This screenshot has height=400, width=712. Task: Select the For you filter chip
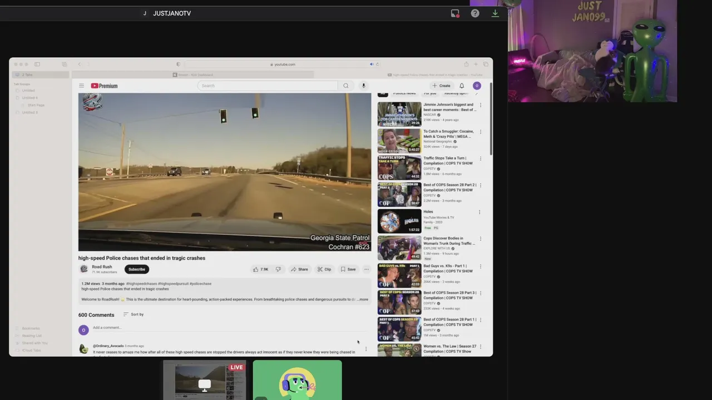(430, 93)
